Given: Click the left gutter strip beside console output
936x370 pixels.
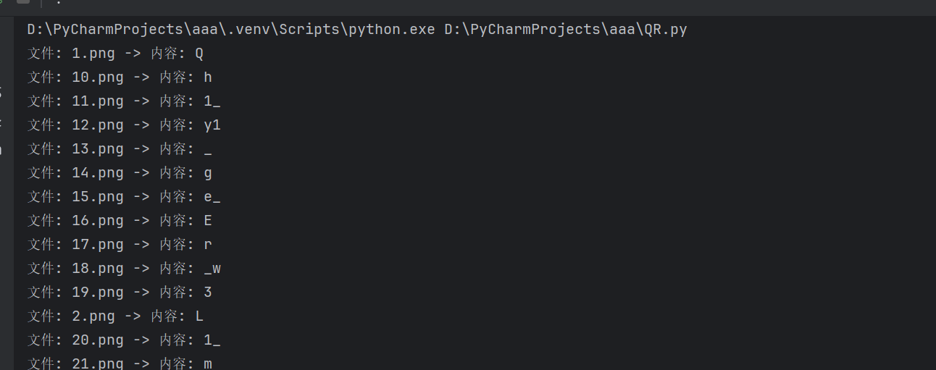Looking at the screenshot, I should (7, 193).
